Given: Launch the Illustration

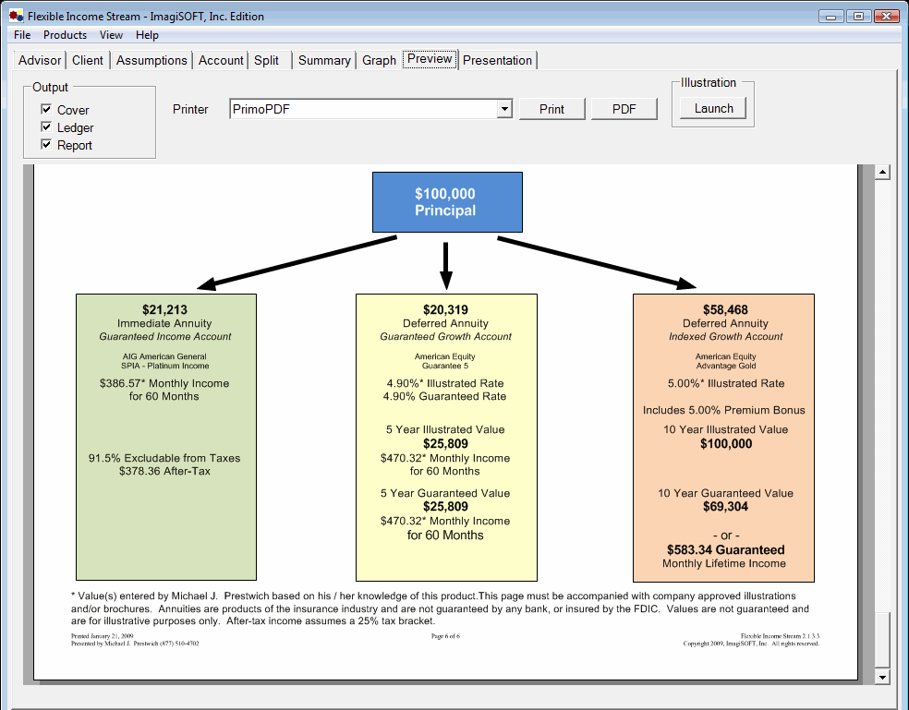Looking at the screenshot, I should [714, 108].
